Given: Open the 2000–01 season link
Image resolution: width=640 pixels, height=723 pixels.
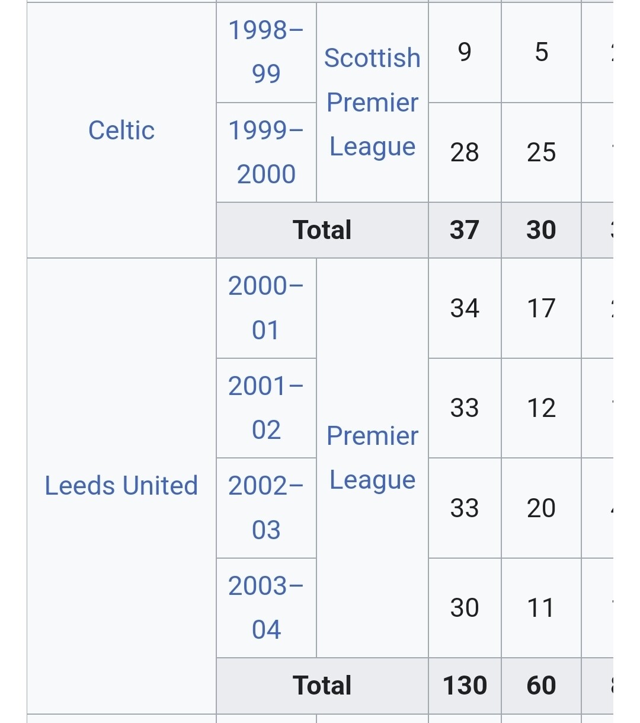Looking at the screenshot, I should pyautogui.click(x=266, y=308).
